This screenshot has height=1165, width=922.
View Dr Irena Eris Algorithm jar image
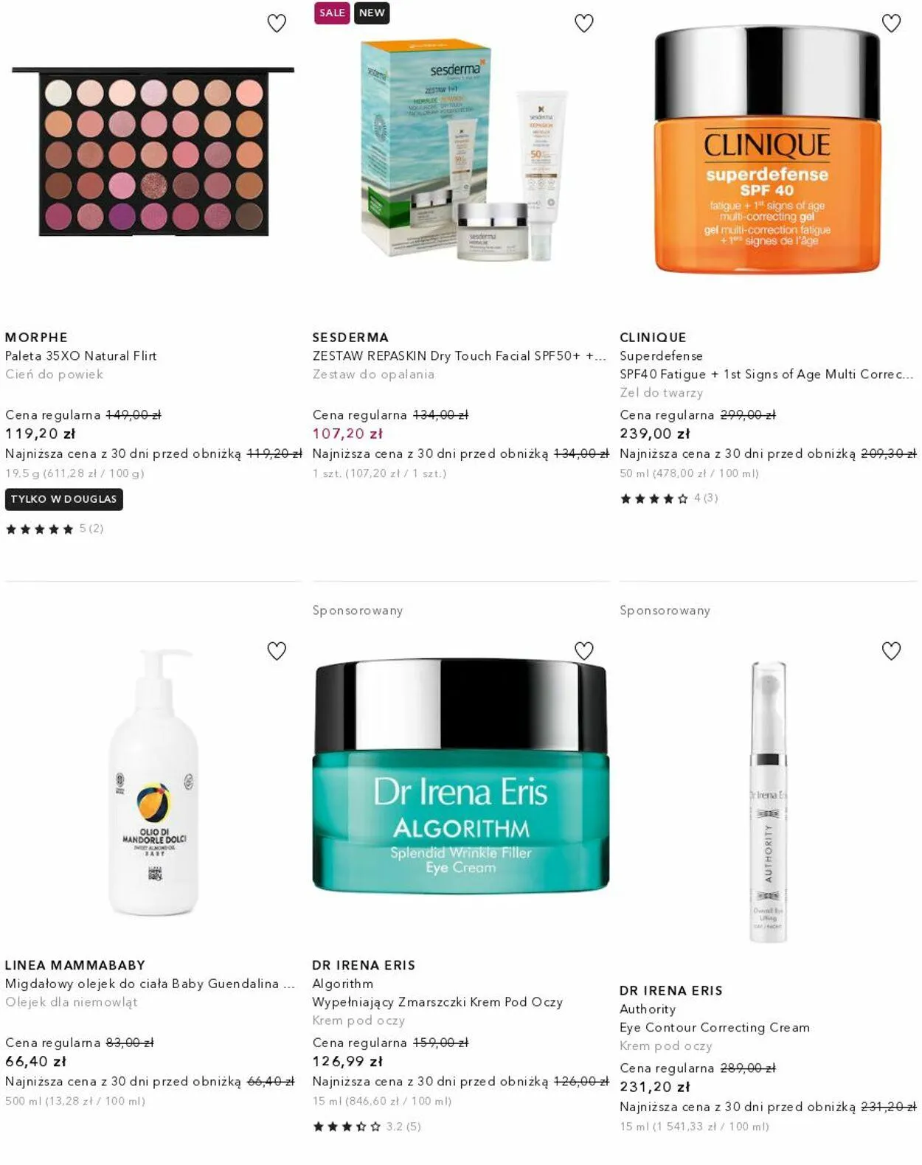461,776
